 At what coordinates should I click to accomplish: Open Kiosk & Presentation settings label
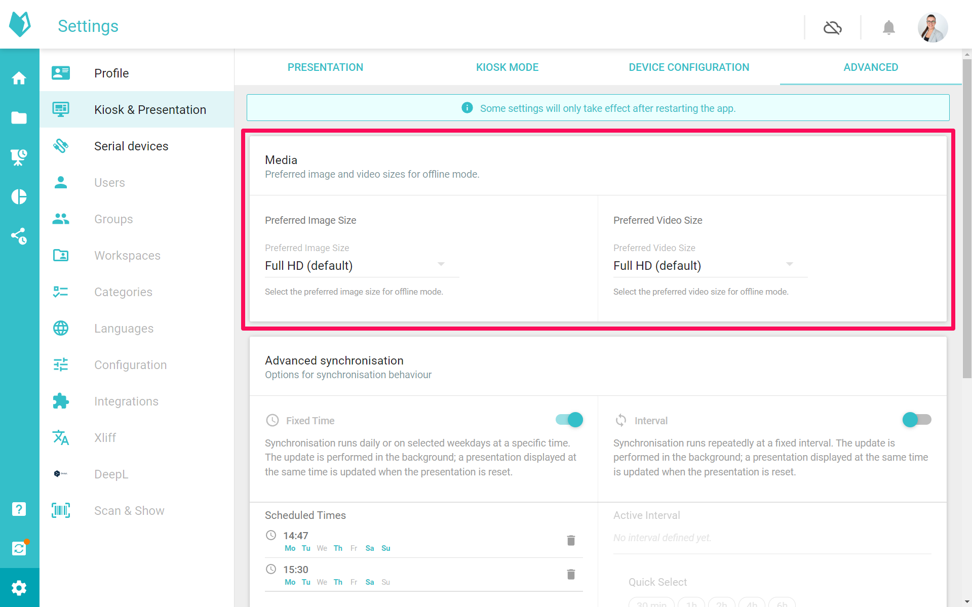click(x=150, y=110)
